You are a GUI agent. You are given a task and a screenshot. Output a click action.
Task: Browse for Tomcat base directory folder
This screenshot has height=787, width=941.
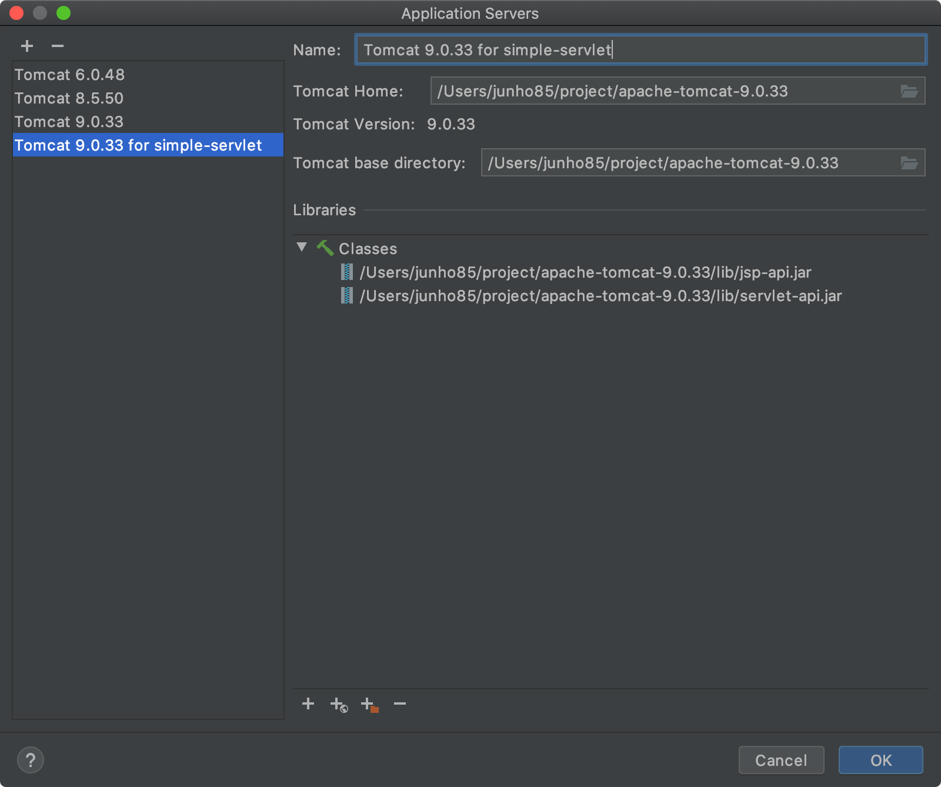(x=909, y=163)
